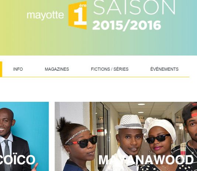Click the mayotte wordmark in the banner
The image size is (197, 171).
(45, 15)
